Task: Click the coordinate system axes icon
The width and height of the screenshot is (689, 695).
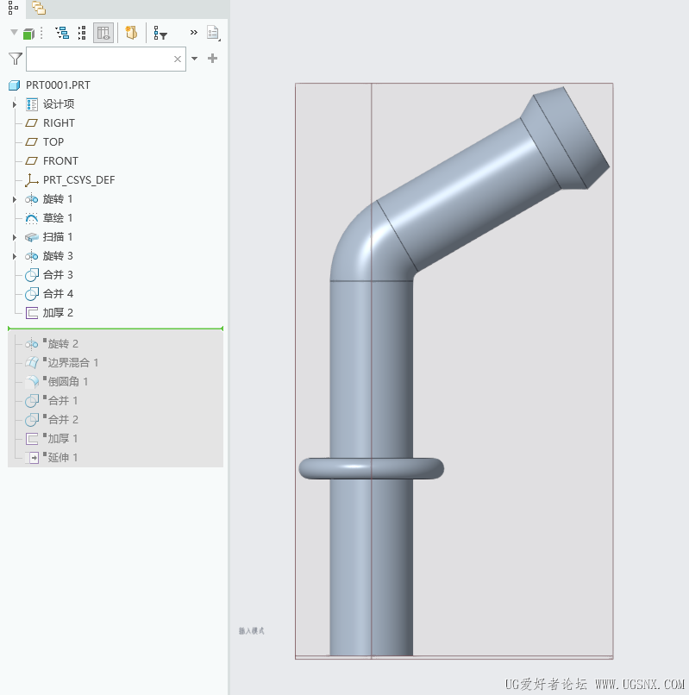Action: tap(32, 180)
